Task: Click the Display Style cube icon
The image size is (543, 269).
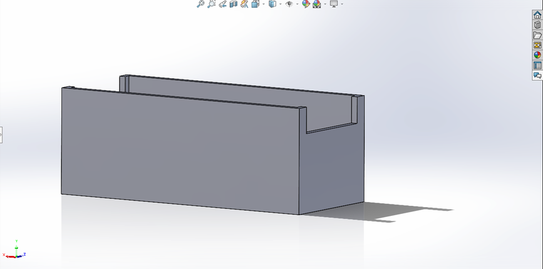Action: [272, 4]
